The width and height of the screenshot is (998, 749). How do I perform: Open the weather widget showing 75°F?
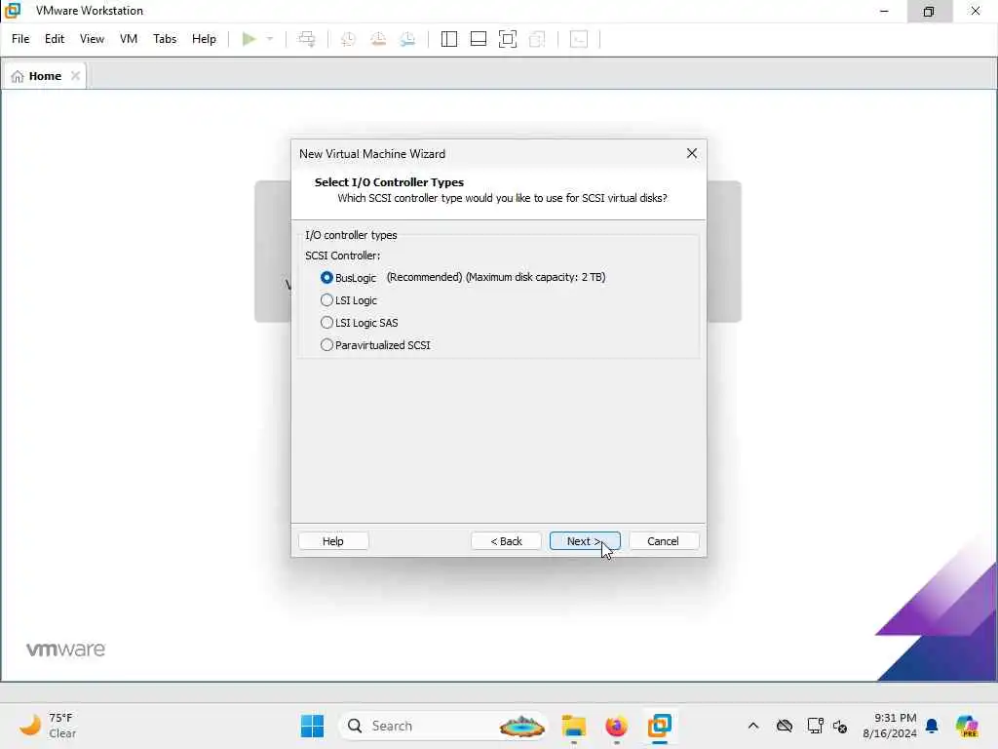tap(48, 726)
